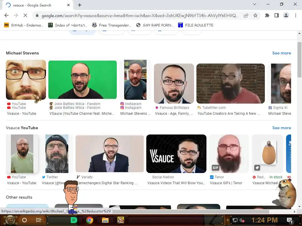The width and height of the screenshot is (302, 226).
Task: Open the notification center icon
Action: (x=290, y=220)
